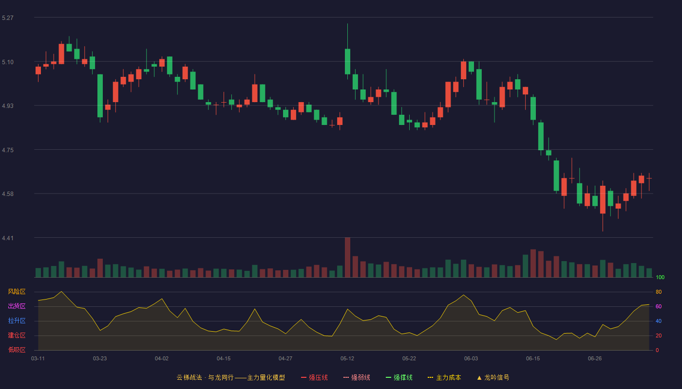Screen dimensions: 682x389
Task: Select the 4.58 price axis label
Action: tap(8, 194)
